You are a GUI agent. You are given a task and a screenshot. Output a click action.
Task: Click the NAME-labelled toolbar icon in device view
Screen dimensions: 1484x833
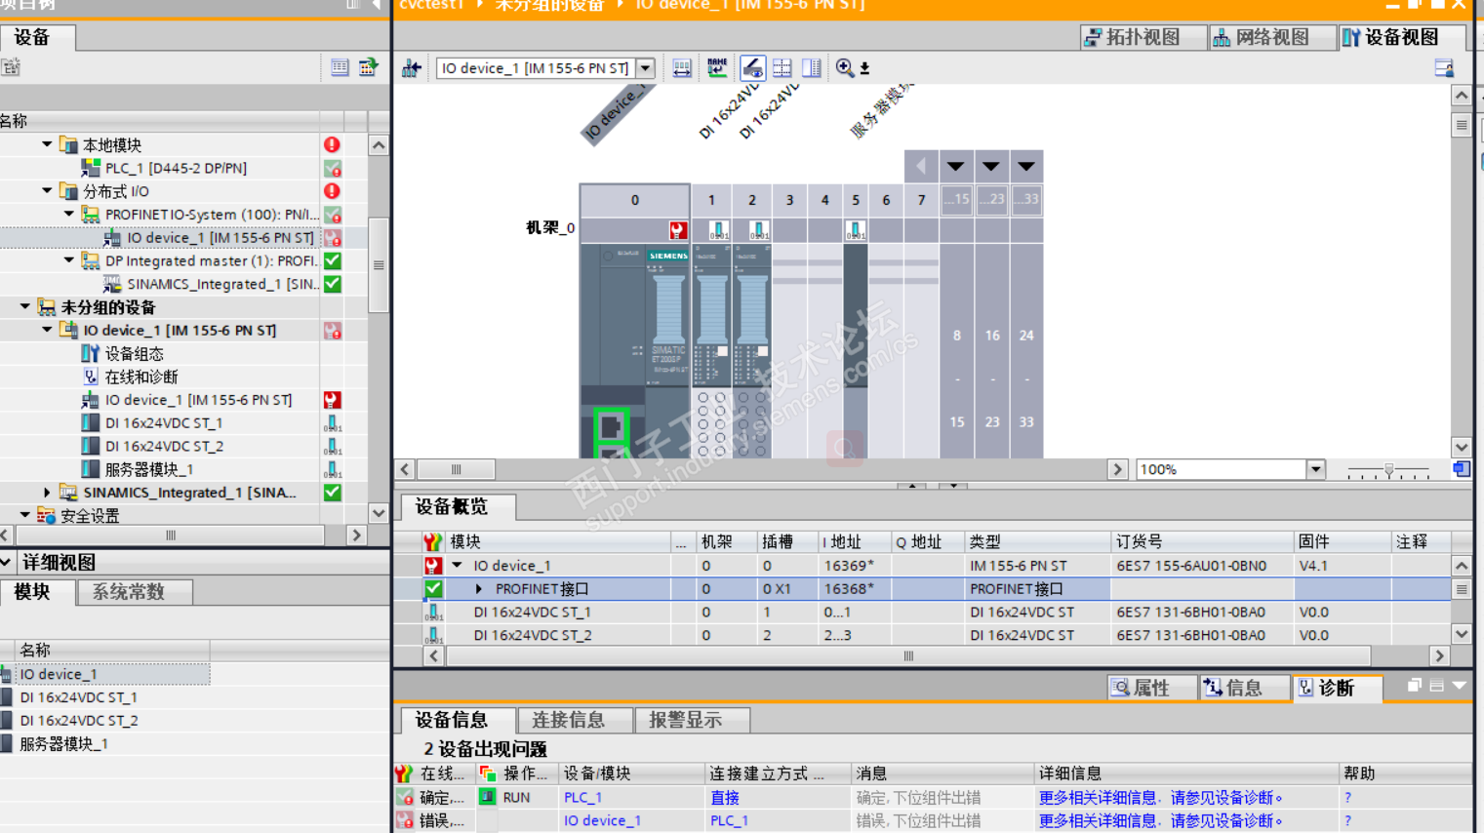click(x=717, y=68)
